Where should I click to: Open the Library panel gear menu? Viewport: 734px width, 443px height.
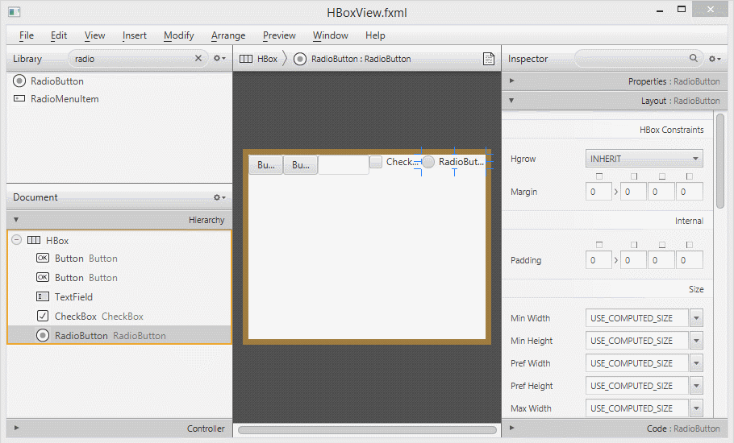[x=219, y=59]
